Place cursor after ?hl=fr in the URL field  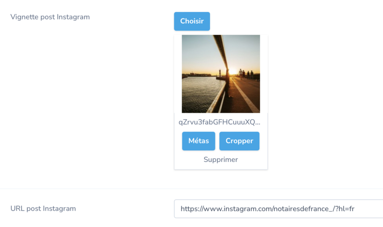click(355, 209)
